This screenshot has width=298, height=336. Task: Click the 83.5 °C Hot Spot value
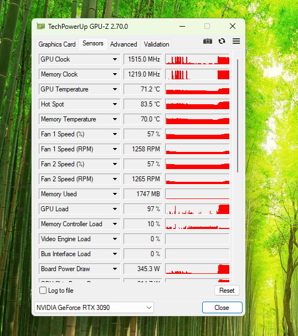143,104
